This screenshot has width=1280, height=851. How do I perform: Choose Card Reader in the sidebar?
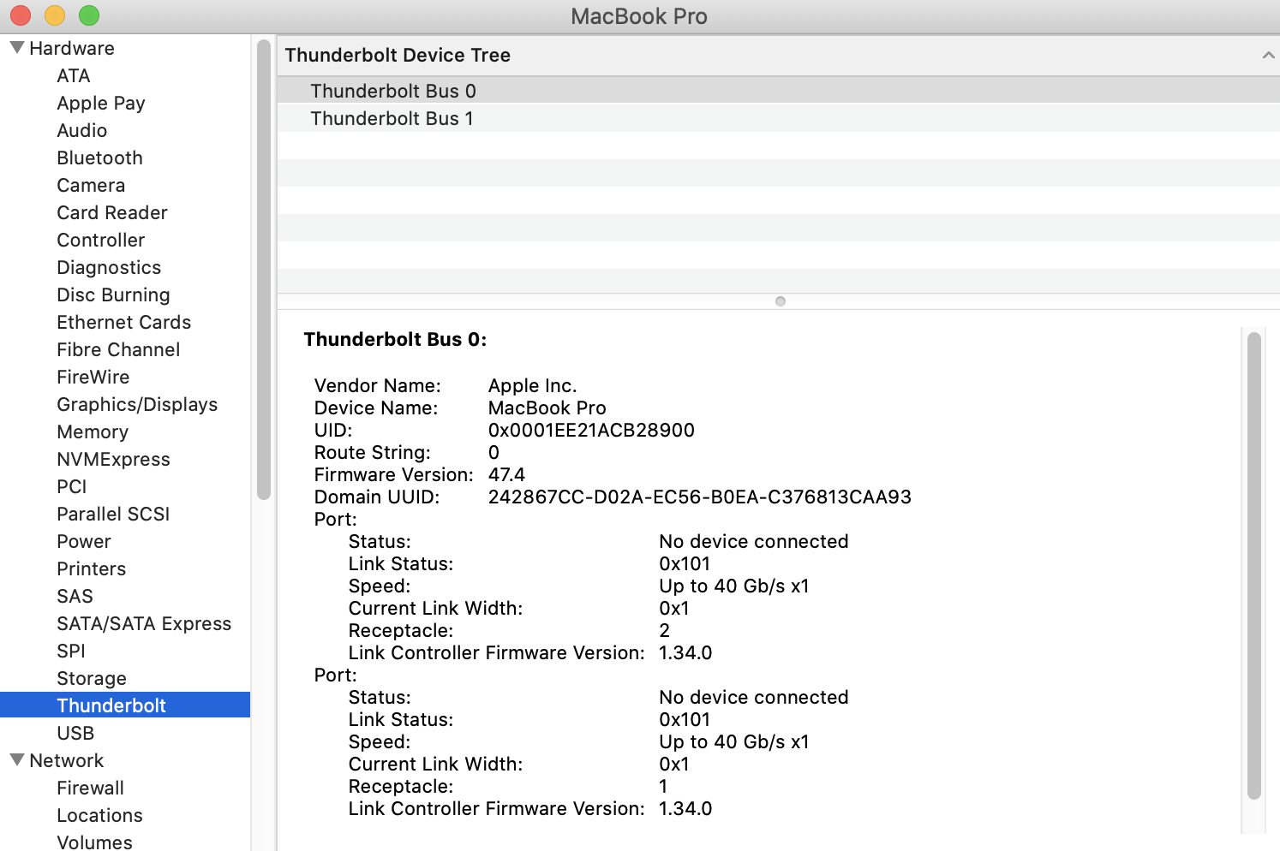click(112, 212)
